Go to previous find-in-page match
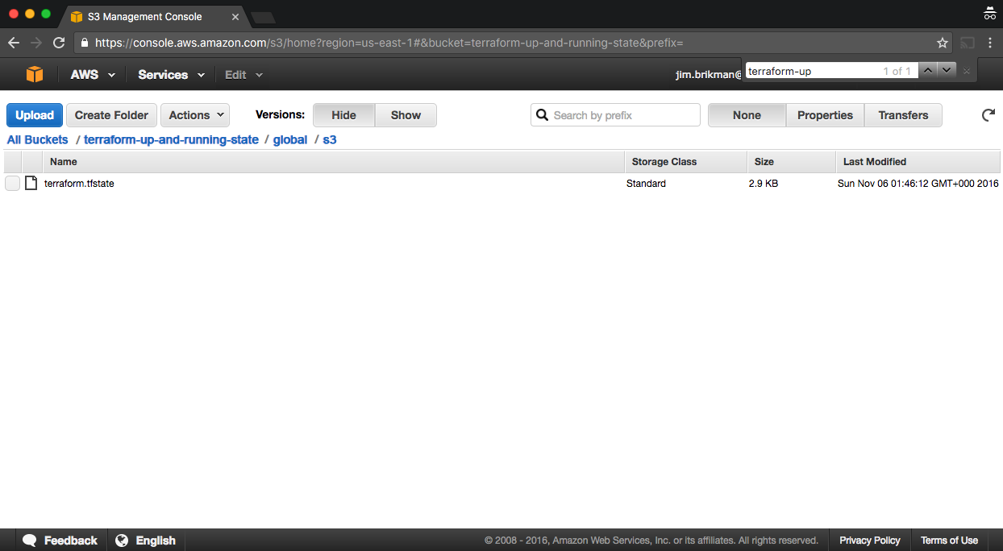1003x551 pixels. click(928, 70)
